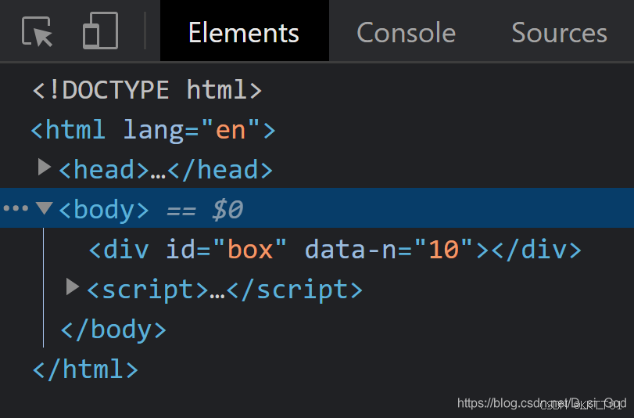Click the data-n value "10"

tap(443, 249)
